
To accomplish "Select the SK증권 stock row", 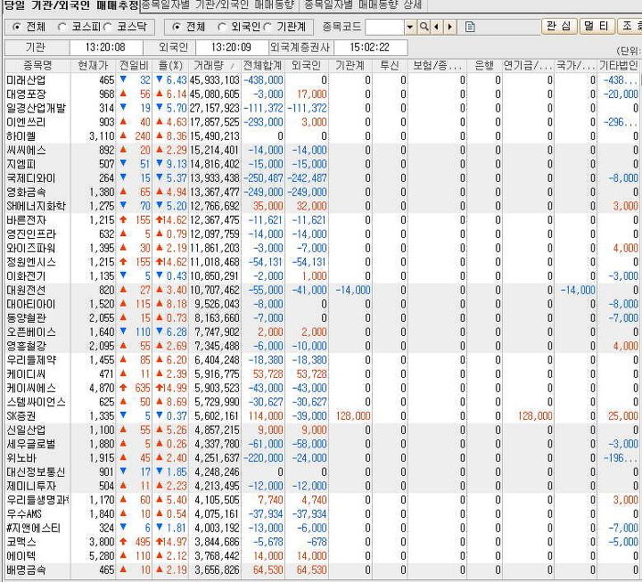I will (x=322, y=416).
